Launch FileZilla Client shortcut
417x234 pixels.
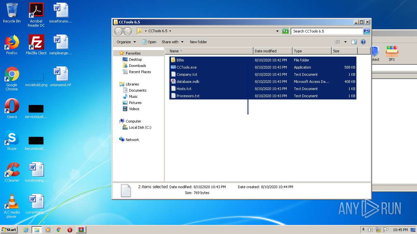coord(36,45)
